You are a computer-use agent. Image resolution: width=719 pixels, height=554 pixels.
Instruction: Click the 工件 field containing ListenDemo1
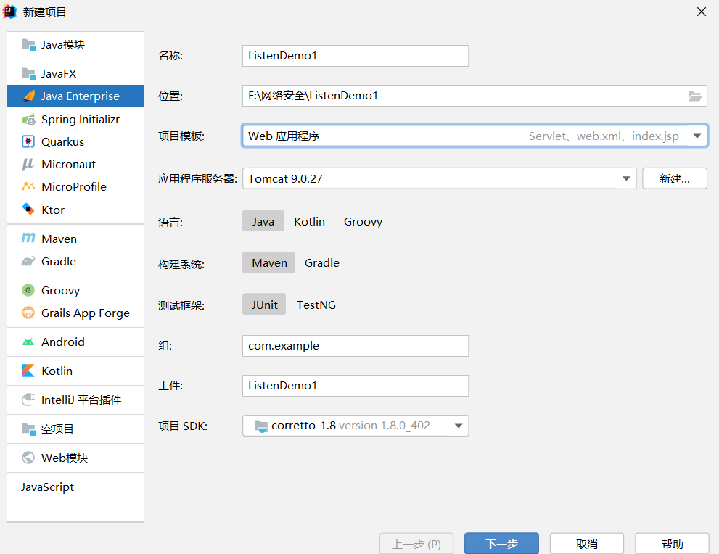pyautogui.click(x=356, y=385)
